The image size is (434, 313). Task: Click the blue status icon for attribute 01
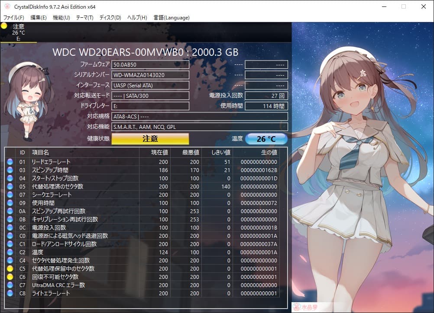(x=10, y=162)
